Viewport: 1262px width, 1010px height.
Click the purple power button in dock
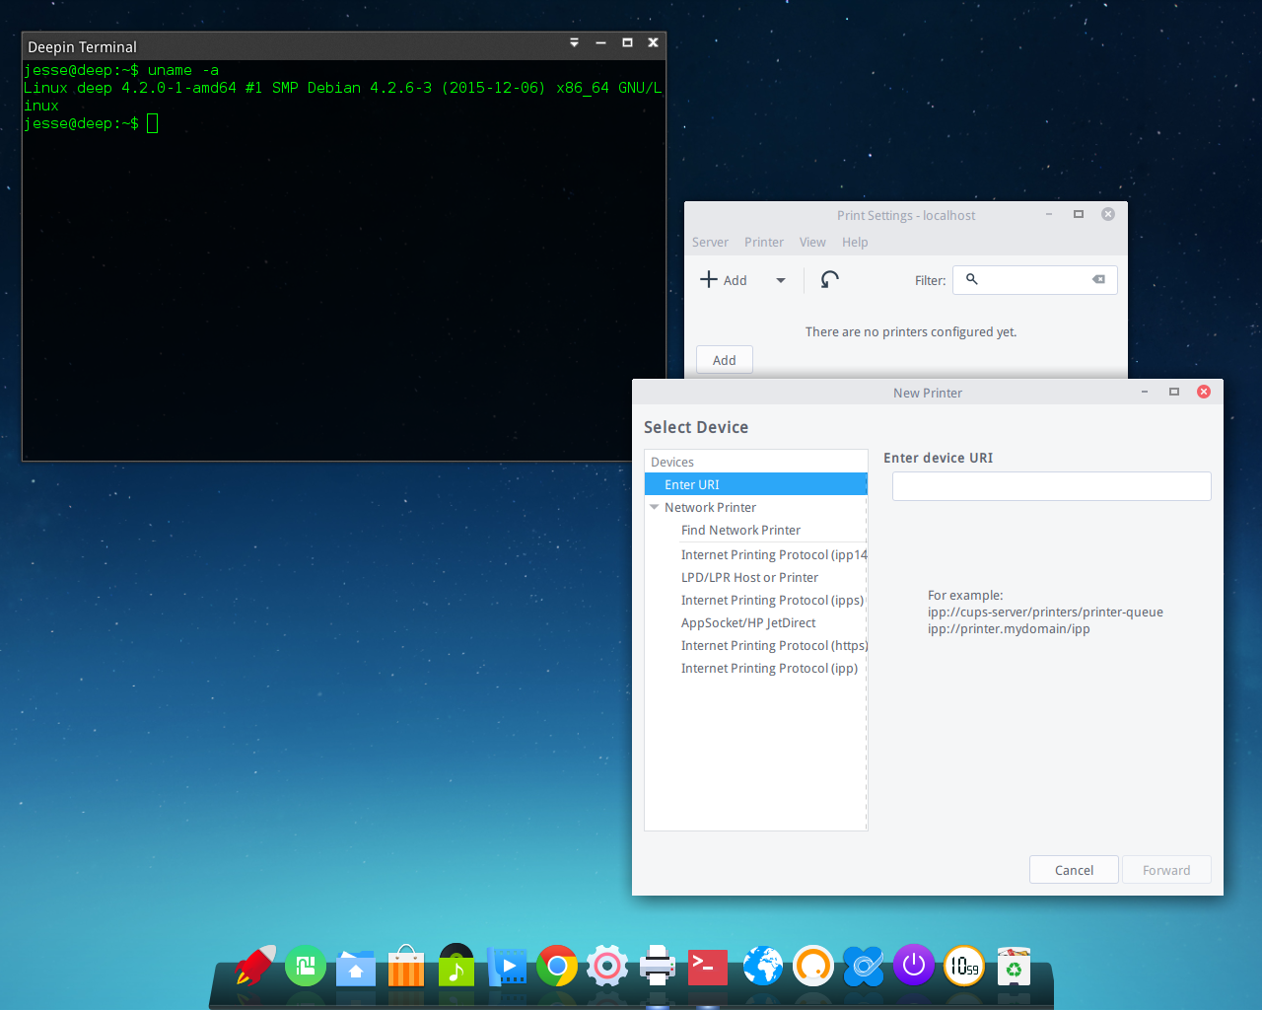(x=914, y=965)
